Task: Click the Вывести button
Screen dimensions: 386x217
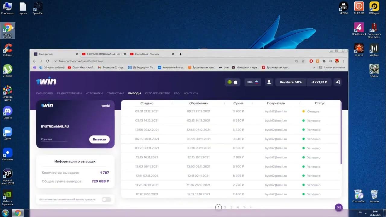Action: [100, 139]
